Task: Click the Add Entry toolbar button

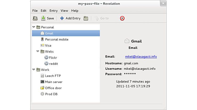Action: tap(70, 18)
